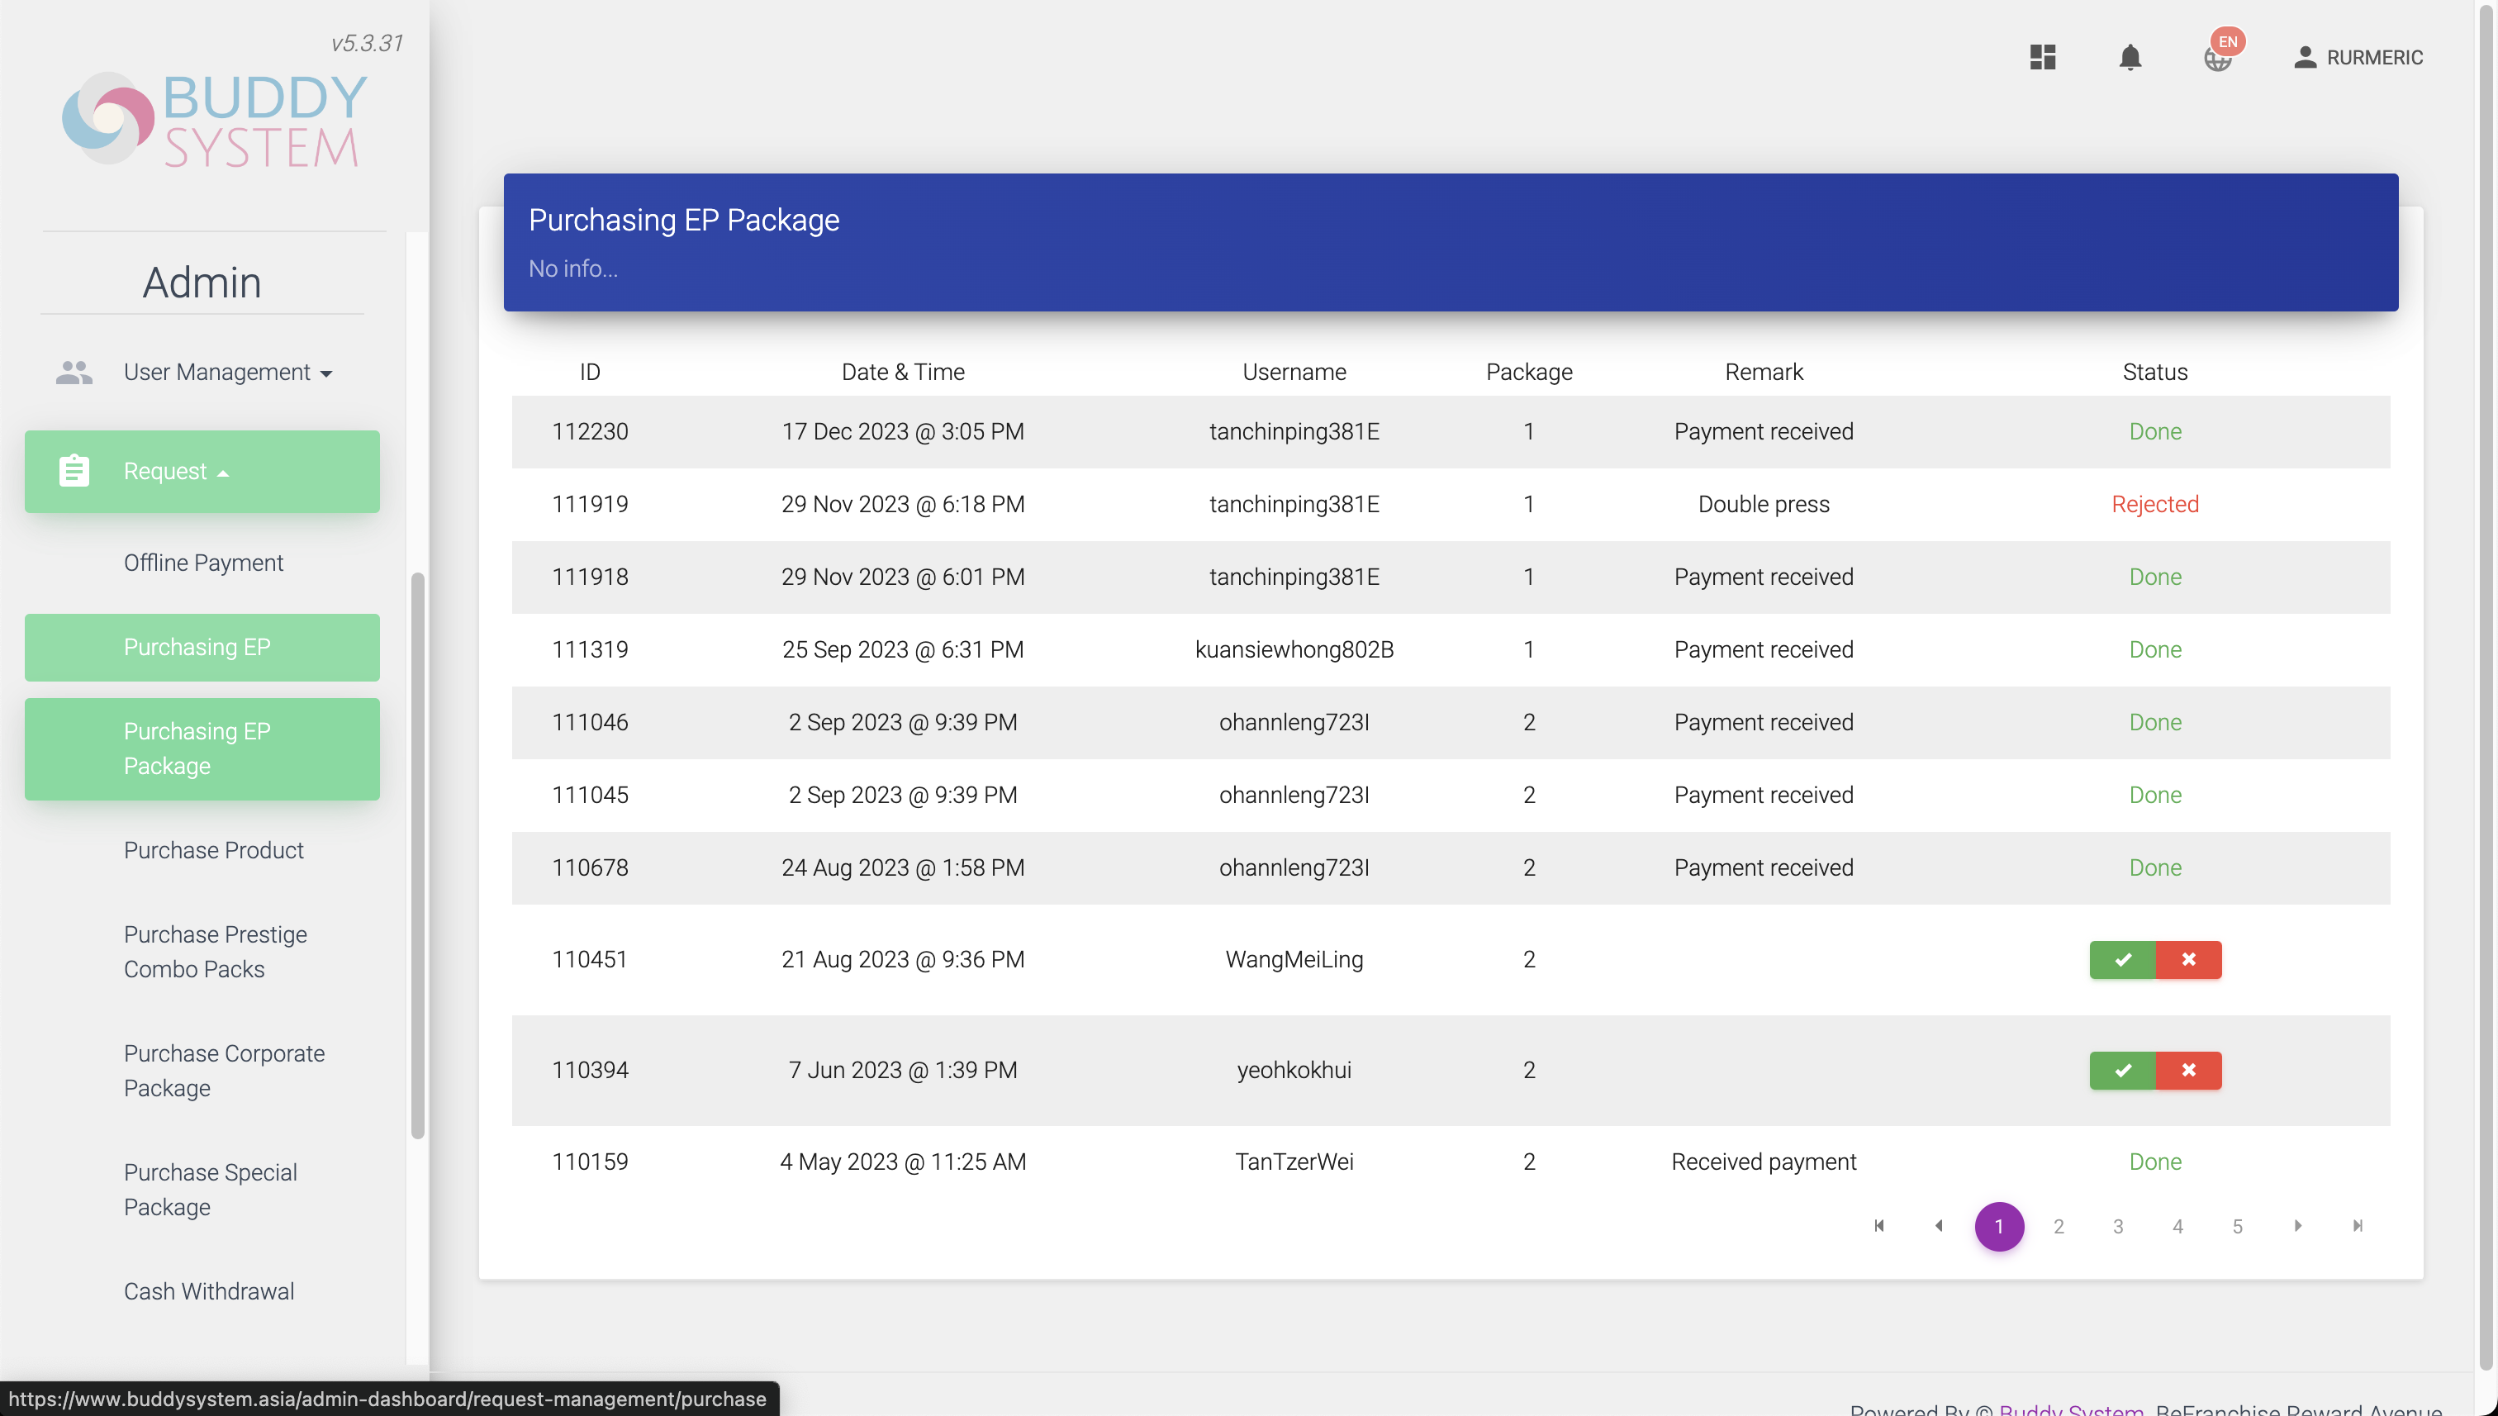Image resolution: width=2498 pixels, height=1416 pixels.
Task: Reject yeohkokhui request with red cross
Action: click(x=2188, y=1071)
